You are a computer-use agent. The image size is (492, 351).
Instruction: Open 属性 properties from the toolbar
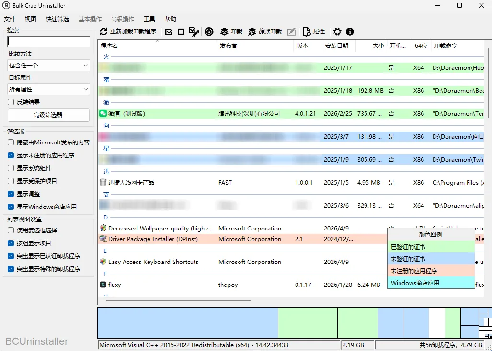point(313,32)
